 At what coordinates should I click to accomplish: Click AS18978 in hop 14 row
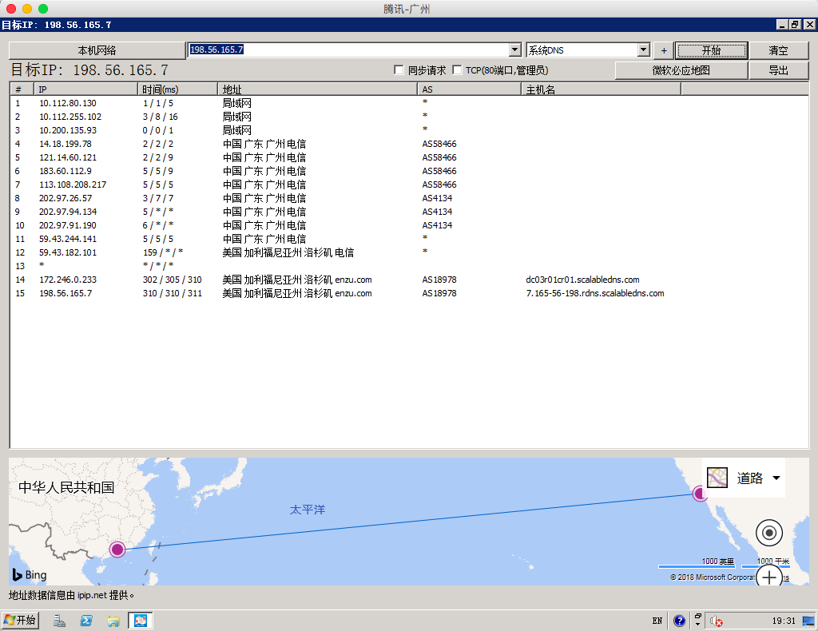tap(439, 280)
